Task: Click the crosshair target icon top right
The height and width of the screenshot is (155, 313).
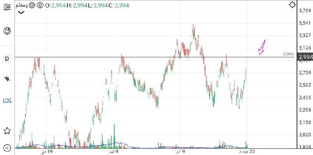Action: coord(292,5)
